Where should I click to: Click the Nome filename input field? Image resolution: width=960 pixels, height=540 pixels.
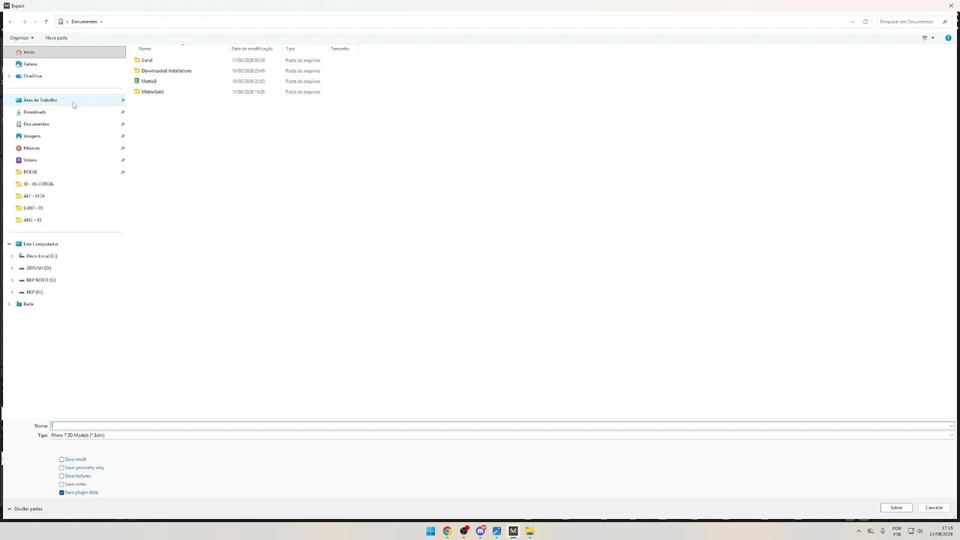point(501,425)
